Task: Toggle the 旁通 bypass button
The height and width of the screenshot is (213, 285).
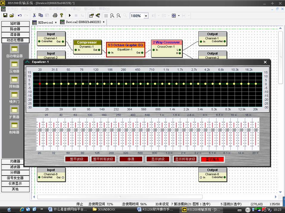Action: pos(131,159)
